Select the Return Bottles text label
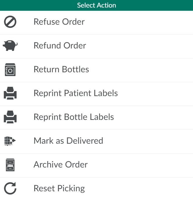The image size is (193, 200). pyautogui.click(x=61, y=69)
